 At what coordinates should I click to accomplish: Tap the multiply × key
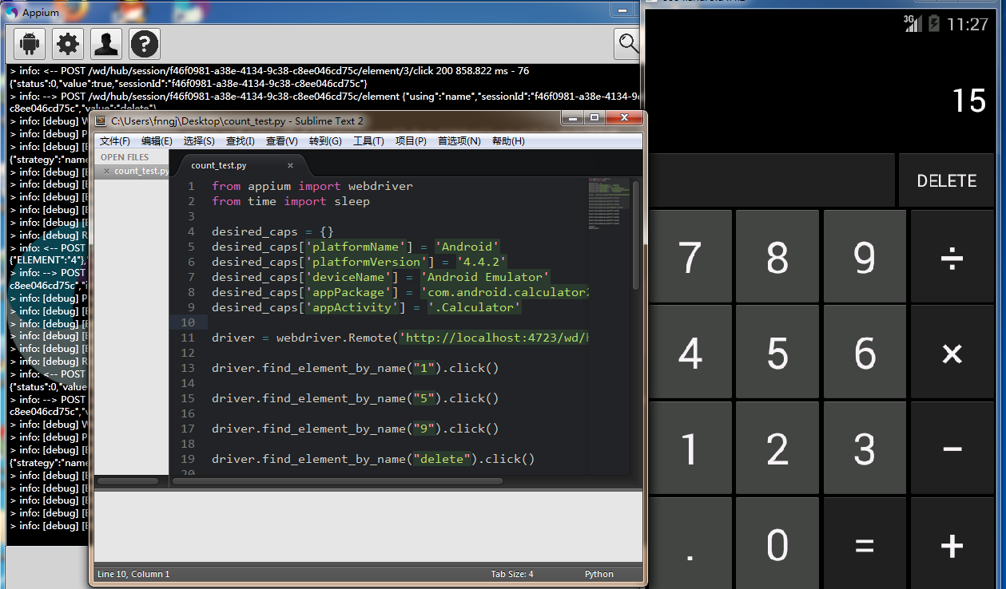tap(952, 353)
